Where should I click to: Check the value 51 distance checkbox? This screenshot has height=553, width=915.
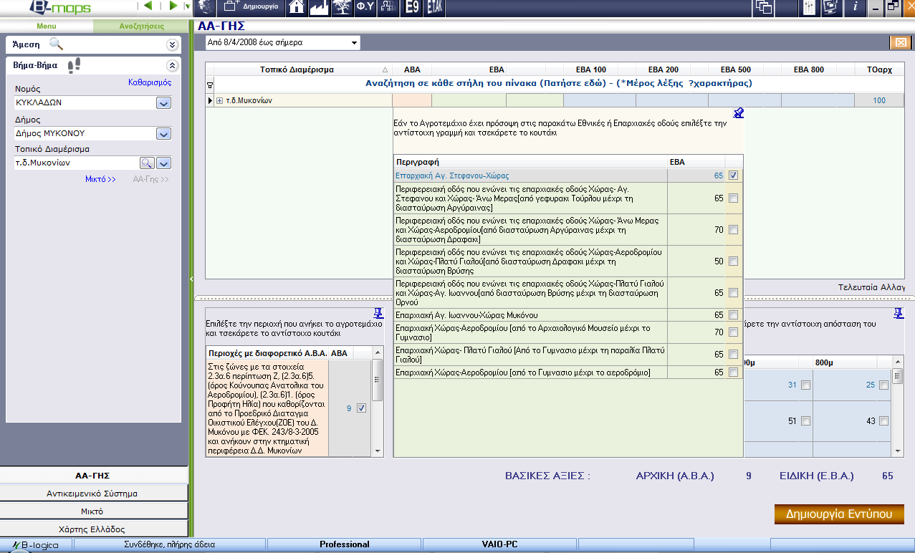pyautogui.click(x=805, y=421)
